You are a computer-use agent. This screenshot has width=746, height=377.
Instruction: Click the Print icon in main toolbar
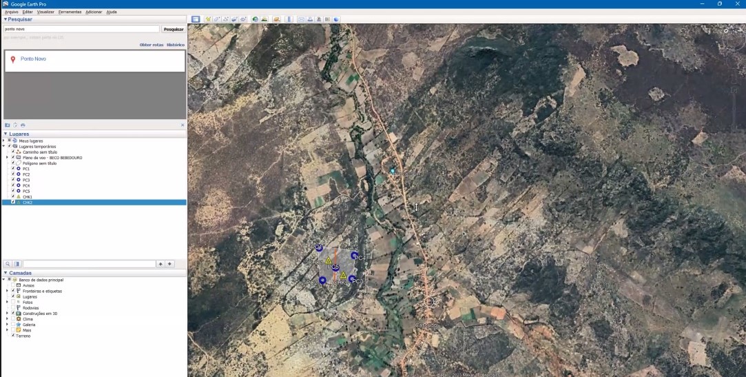[310, 19]
